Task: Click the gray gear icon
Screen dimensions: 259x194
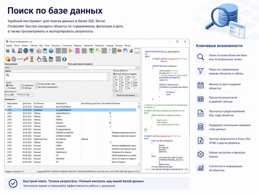Action: [14, 59]
